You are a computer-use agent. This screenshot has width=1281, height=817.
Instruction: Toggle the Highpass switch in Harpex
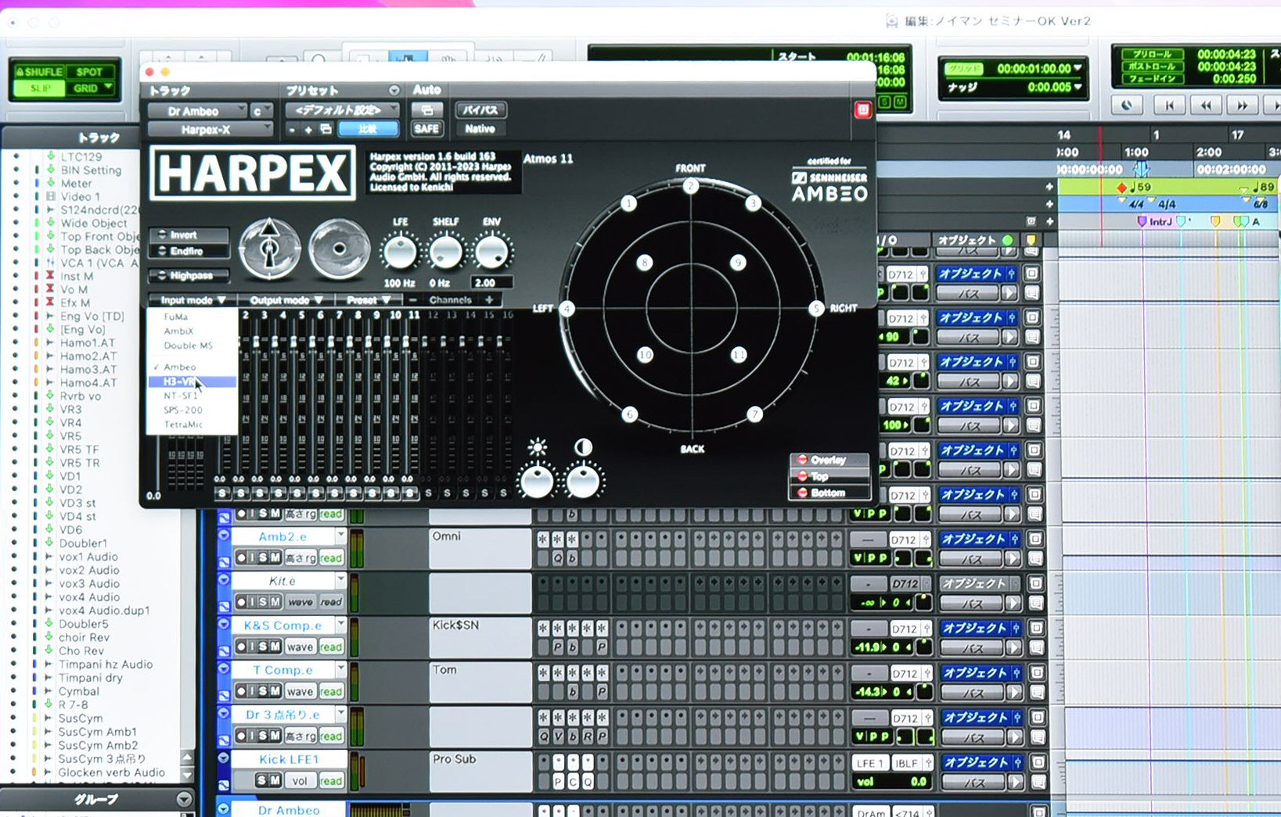[x=189, y=275]
